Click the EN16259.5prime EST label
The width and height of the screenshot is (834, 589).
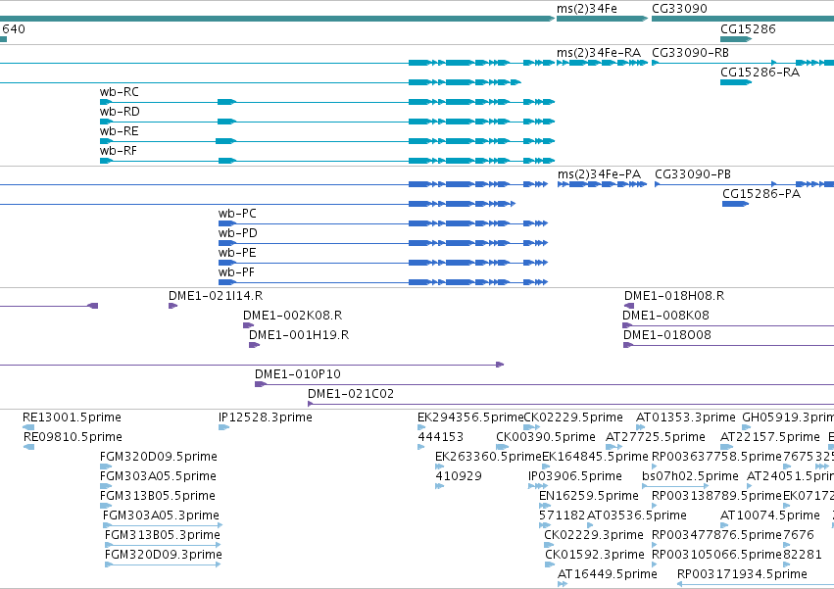pos(589,497)
